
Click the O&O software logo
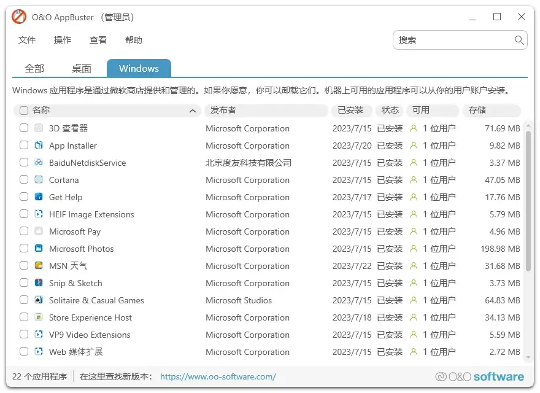(x=479, y=376)
